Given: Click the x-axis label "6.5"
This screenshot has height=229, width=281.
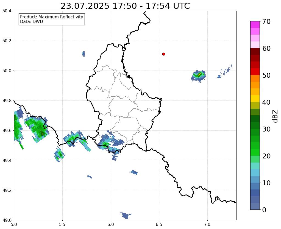Looking at the screenshot, I should tap(159, 224).
